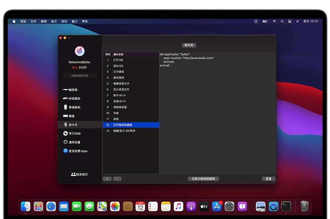Select script row 退出QQ
Image resolution: width=330 pixels, height=219 pixels.
pos(131,66)
